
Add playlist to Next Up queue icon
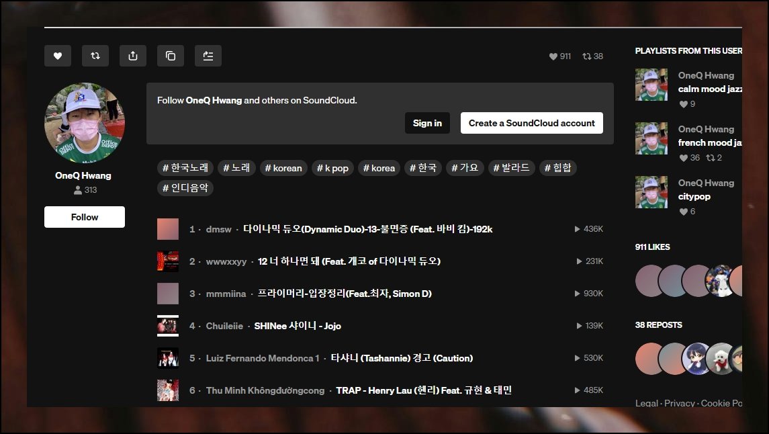(x=208, y=56)
